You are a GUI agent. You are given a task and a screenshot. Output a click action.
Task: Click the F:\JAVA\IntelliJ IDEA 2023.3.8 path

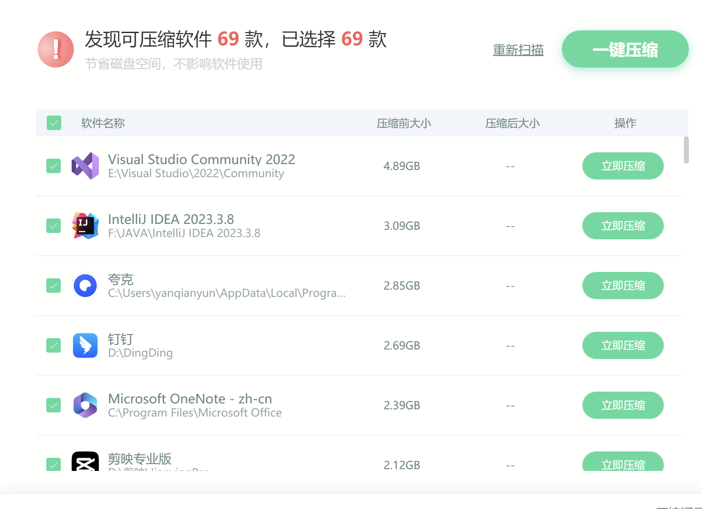click(184, 233)
